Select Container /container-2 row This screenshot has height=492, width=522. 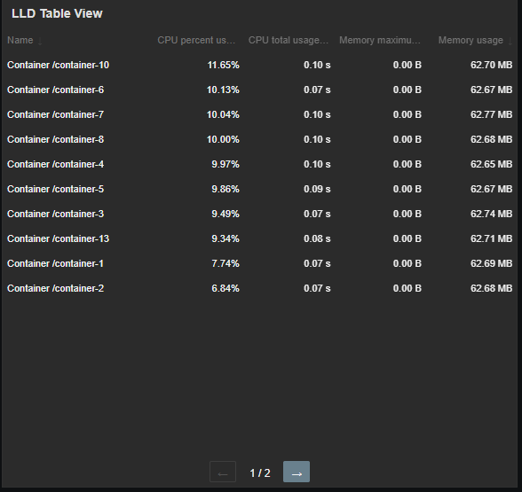259,288
